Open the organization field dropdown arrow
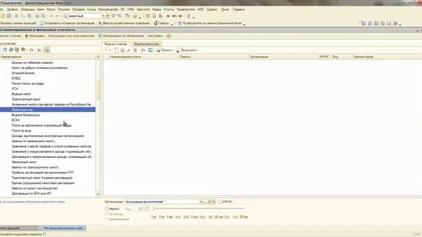Image resolution: width=422 pixels, height=237 pixels. pos(200,202)
